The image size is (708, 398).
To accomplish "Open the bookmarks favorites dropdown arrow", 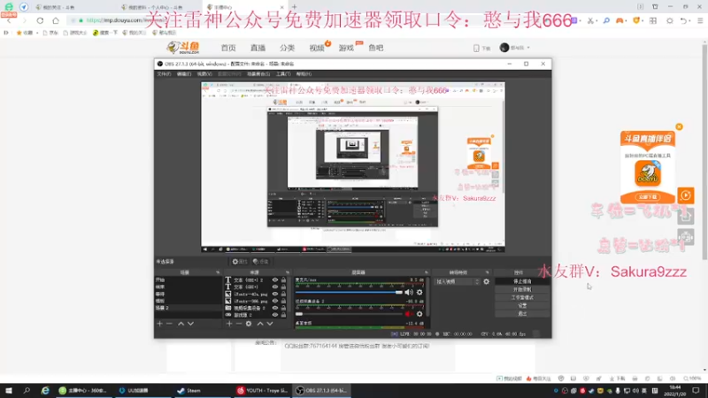I will [37, 33].
